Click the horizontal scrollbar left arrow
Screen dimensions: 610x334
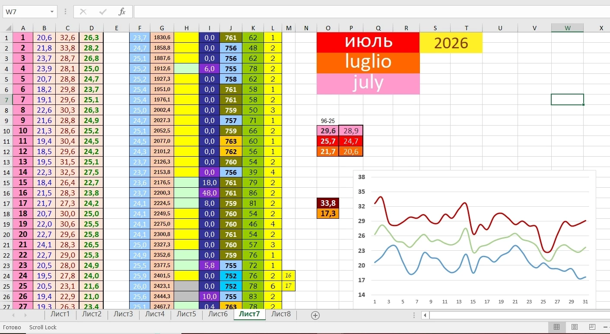[x=426, y=315]
